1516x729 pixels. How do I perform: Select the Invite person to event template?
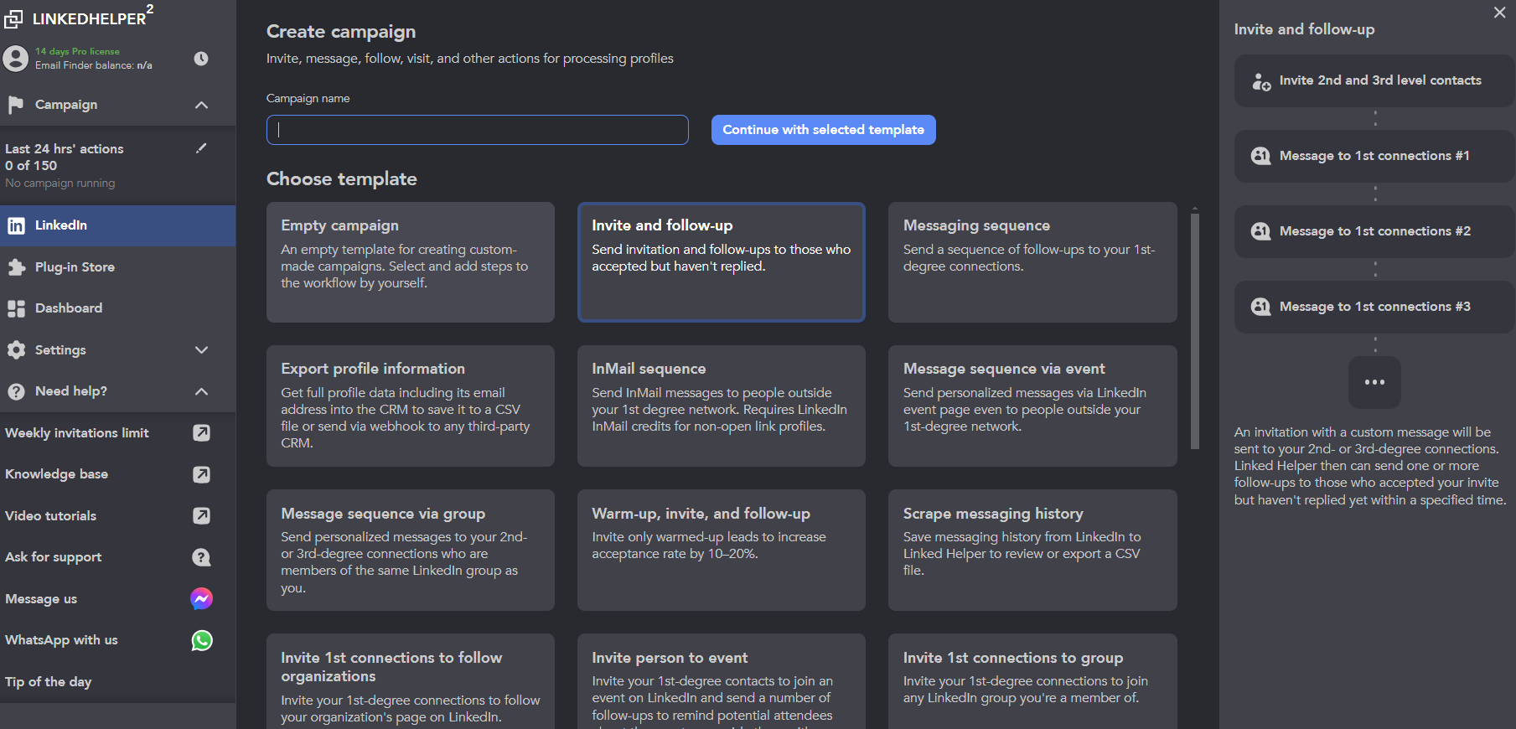point(722,681)
